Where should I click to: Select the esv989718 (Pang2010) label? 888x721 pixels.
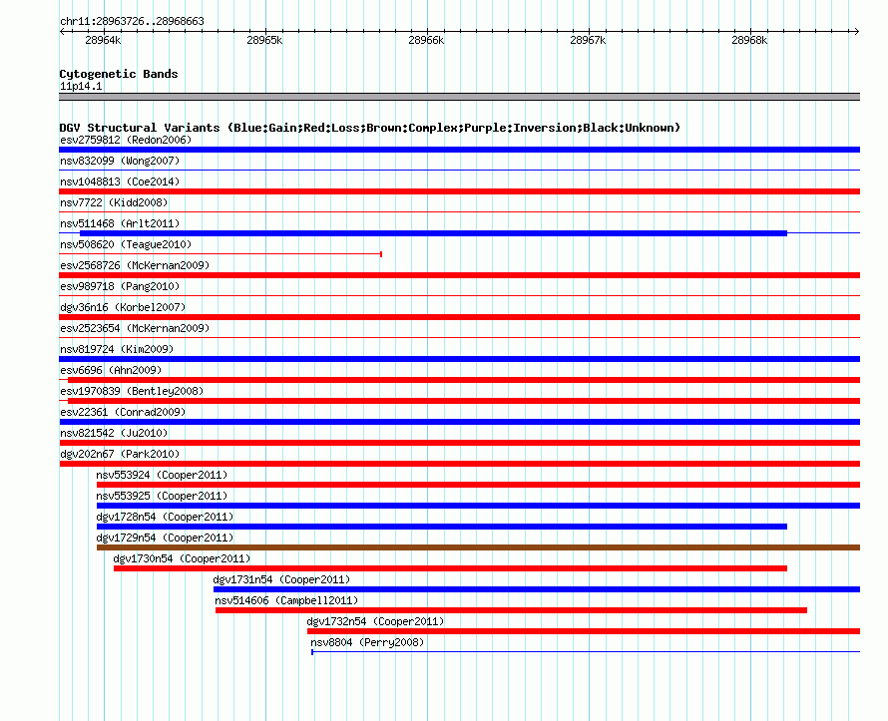coord(120,286)
